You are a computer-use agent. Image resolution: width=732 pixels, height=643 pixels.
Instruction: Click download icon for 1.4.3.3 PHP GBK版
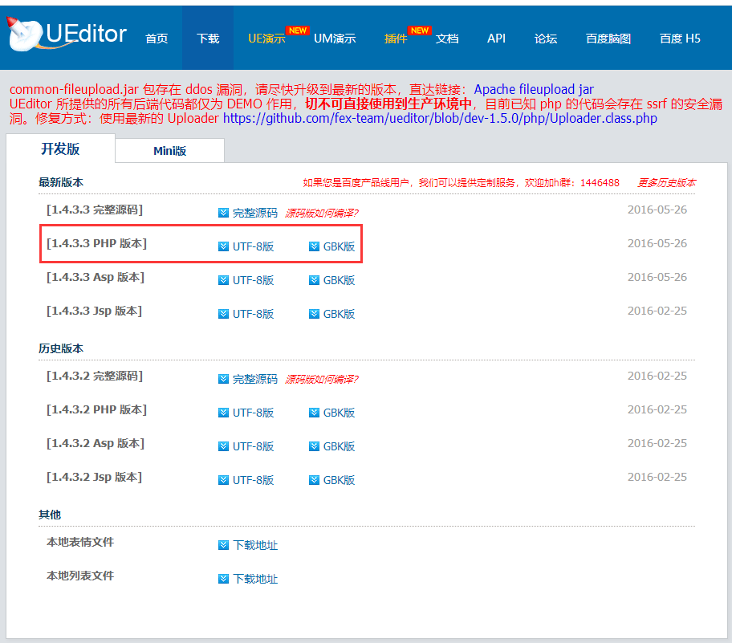point(314,246)
